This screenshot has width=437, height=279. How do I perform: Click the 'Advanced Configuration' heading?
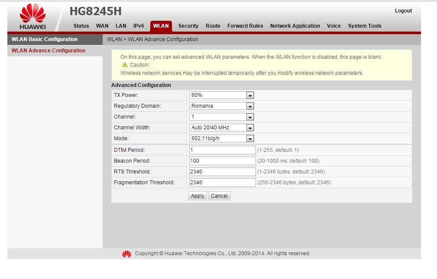[x=141, y=85]
